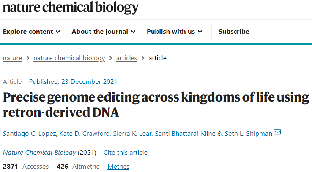Click the nature chemical biology logo
The image size is (312, 172).
71,8
